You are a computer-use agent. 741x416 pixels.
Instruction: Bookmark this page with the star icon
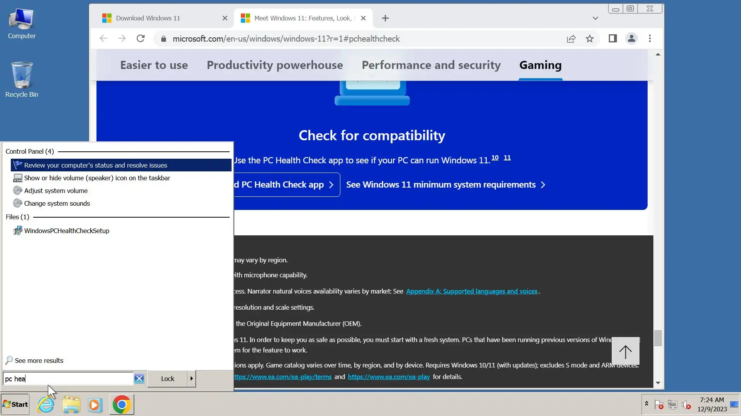click(589, 39)
